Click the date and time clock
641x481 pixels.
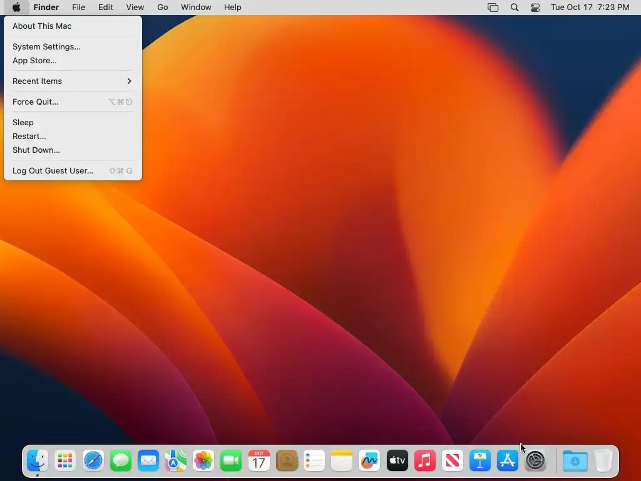[x=590, y=8]
